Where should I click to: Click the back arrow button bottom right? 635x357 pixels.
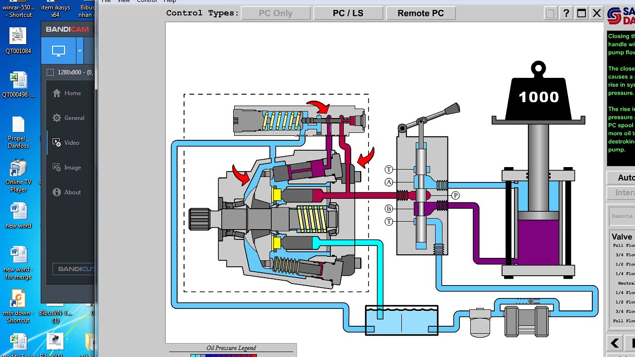coord(615,343)
